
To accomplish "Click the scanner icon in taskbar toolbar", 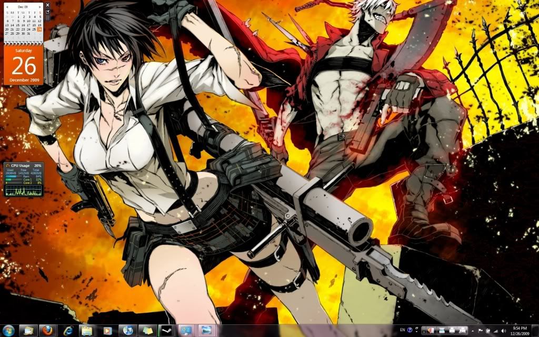I will [x=442, y=331].
